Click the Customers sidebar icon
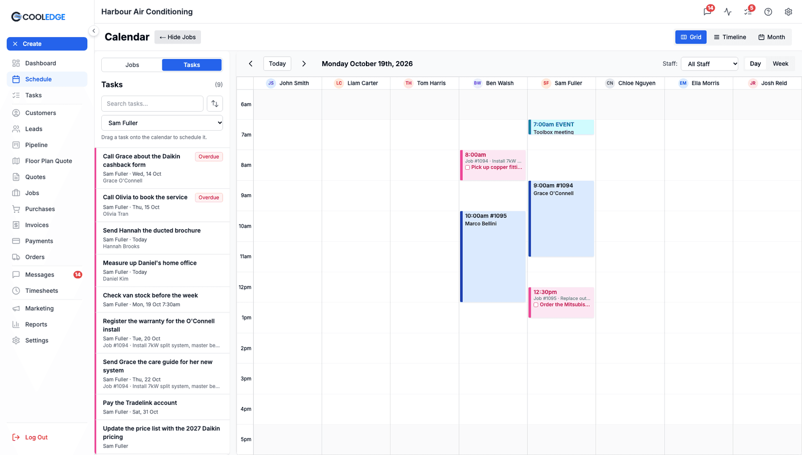This screenshot has width=802, height=455. click(16, 113)
